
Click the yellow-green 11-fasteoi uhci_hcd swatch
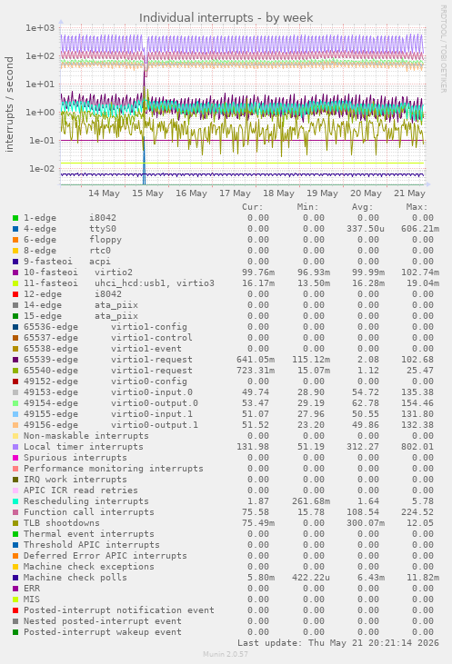click(x=15, y=283)
